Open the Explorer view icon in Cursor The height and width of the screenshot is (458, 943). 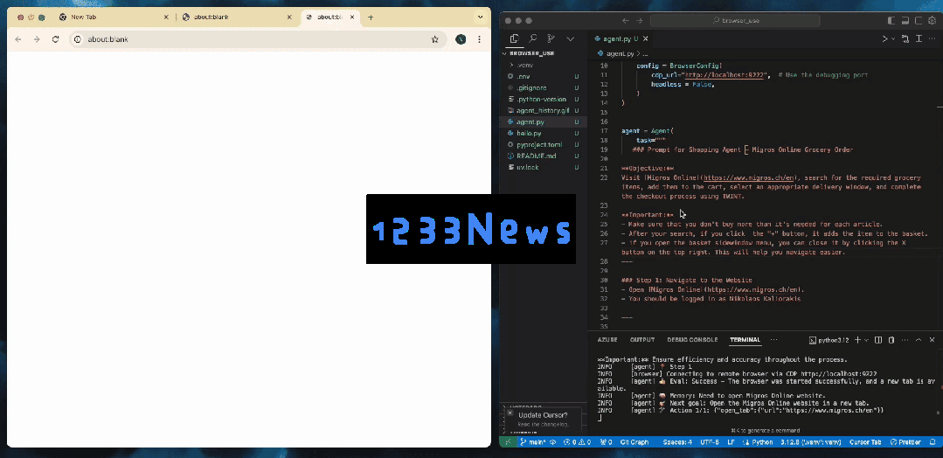tap(514, 38)
